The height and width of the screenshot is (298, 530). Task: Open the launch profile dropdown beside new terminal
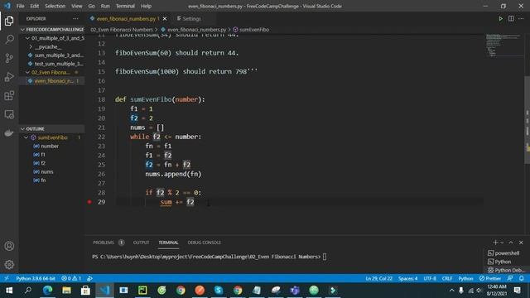pyautogui.click(x=502, y=243)
